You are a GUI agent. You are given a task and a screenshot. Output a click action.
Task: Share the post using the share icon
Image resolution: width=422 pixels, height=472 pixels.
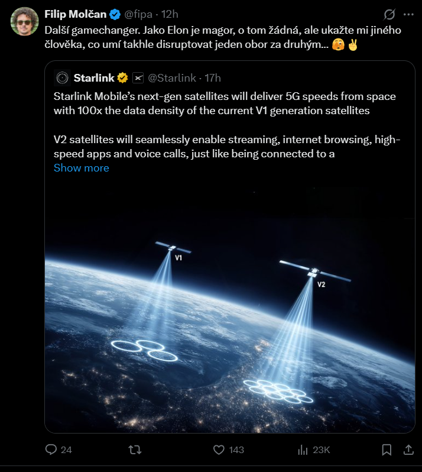(408, 450)
